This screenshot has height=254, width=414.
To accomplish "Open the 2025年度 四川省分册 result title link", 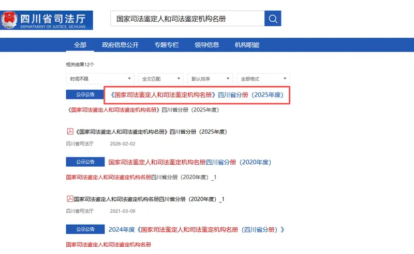I will 197,95.
